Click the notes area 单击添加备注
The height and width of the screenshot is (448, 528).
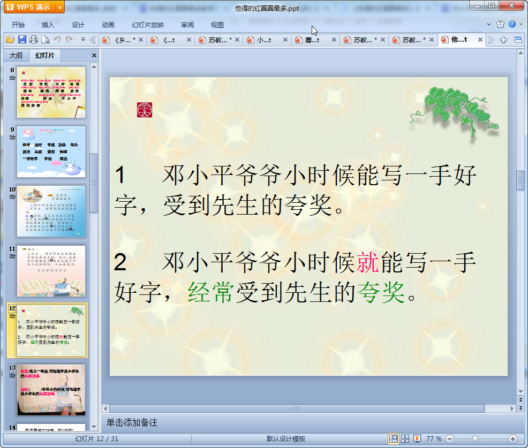pos(132,422)
